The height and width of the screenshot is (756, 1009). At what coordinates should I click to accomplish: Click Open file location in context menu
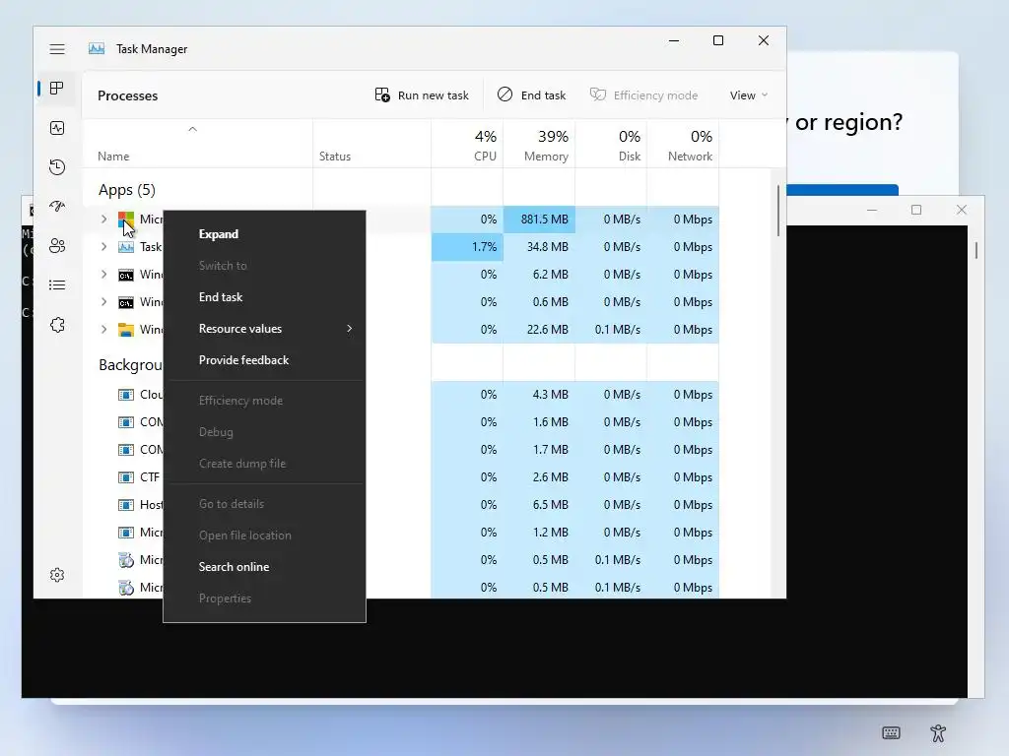pyautogui.click(x=264, y=535)
